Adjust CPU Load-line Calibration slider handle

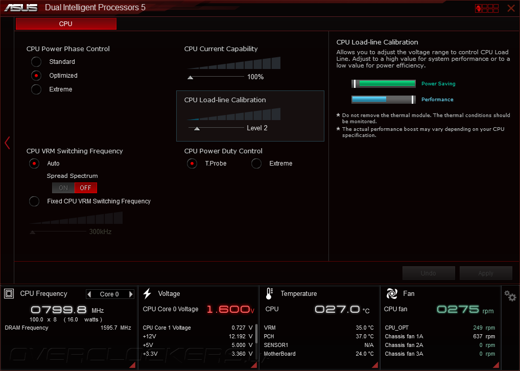tap(197, 128)
